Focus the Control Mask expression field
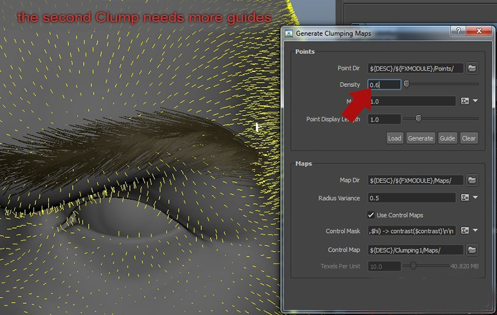 412,231
